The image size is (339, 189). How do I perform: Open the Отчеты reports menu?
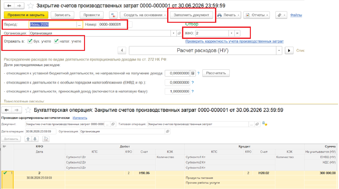257,15
